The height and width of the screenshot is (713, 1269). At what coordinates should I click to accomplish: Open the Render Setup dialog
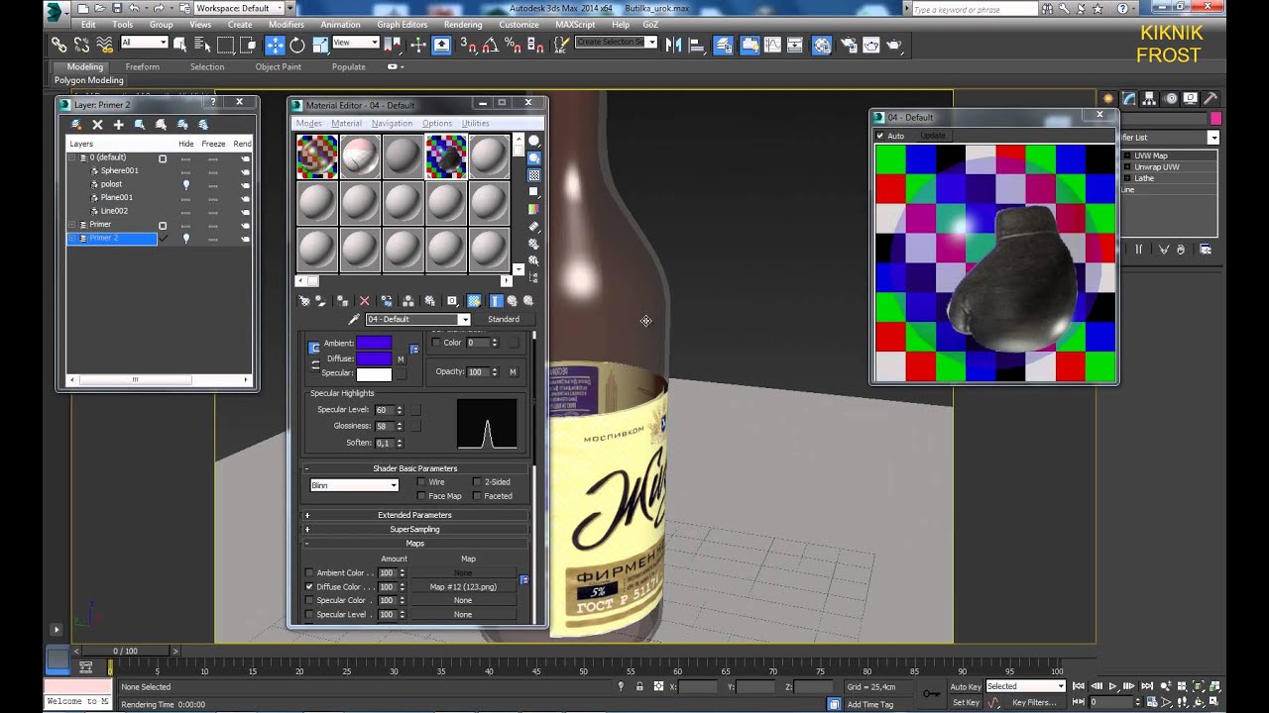849,45
